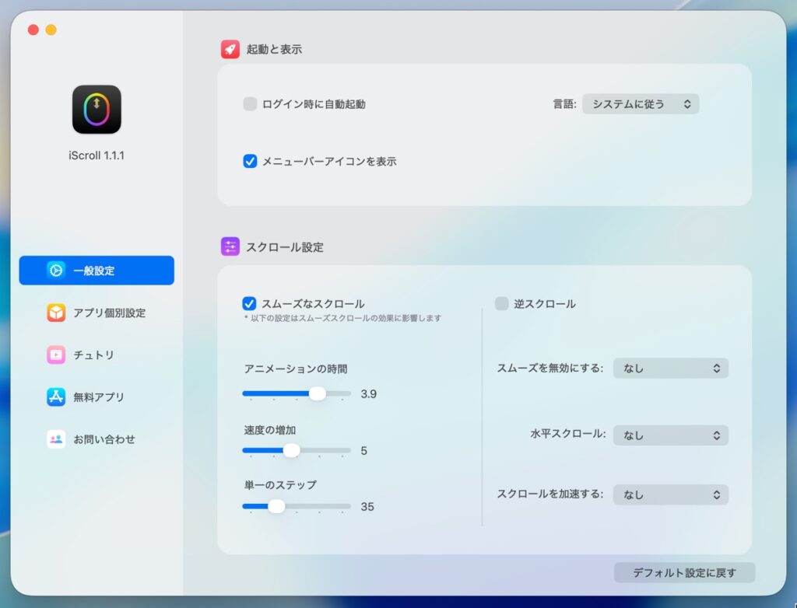The width and height of the screenshot is (797, 608).
Task: Click the アニメーションの時間 slider handle
Action: tap(318, 393)
